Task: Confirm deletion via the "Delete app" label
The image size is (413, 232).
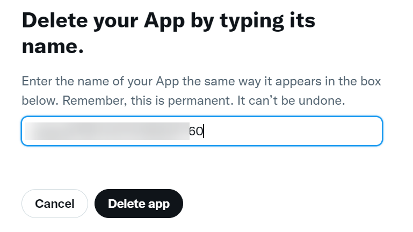Action: pos(139,204)
